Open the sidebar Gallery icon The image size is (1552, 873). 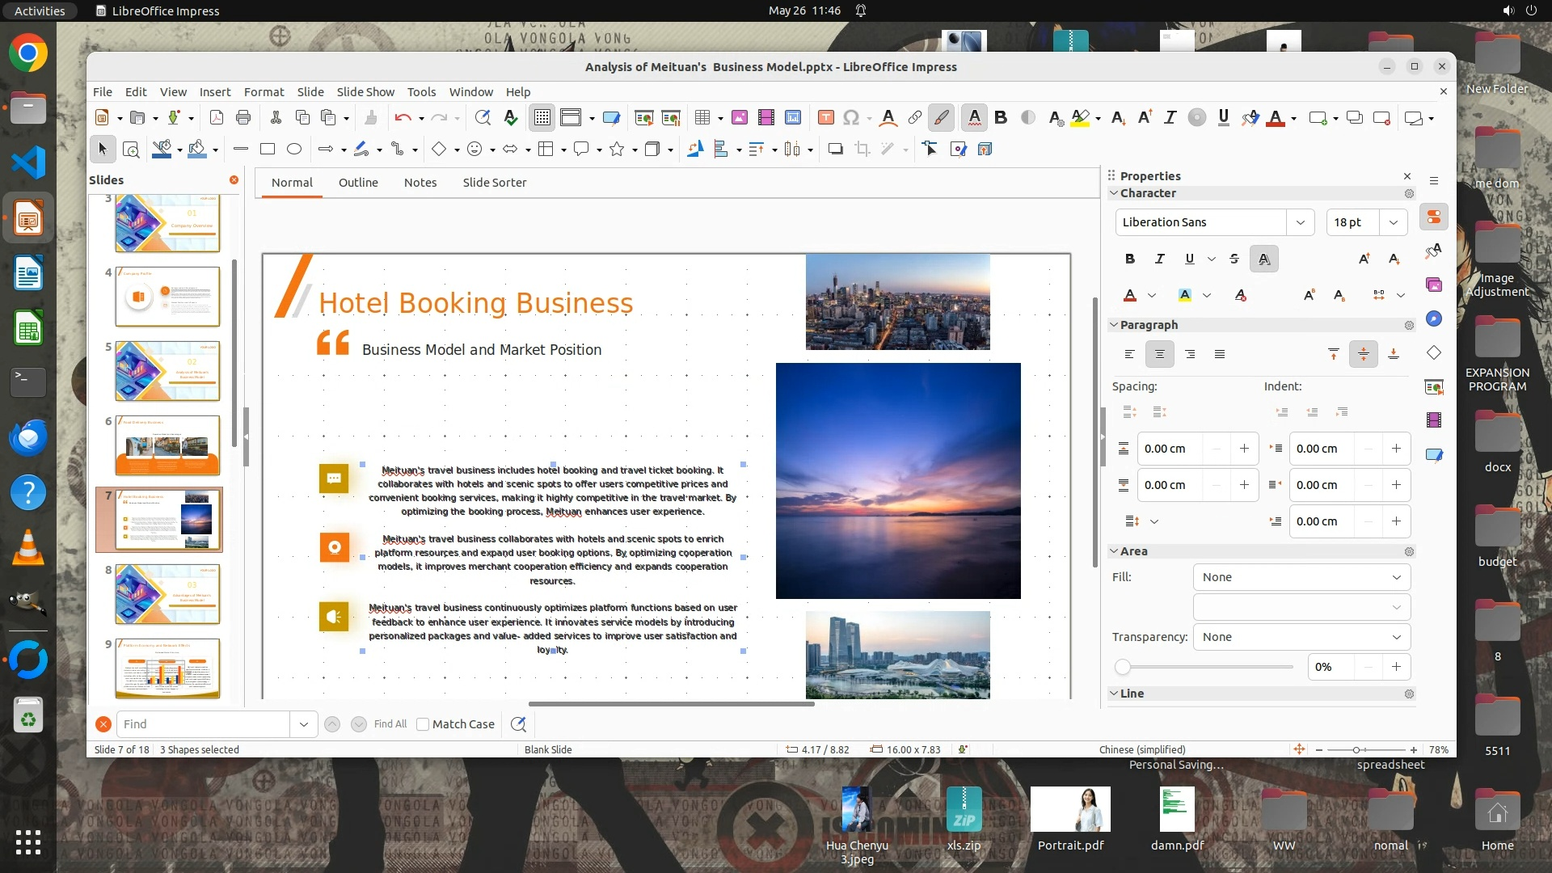pos(1434,285)
